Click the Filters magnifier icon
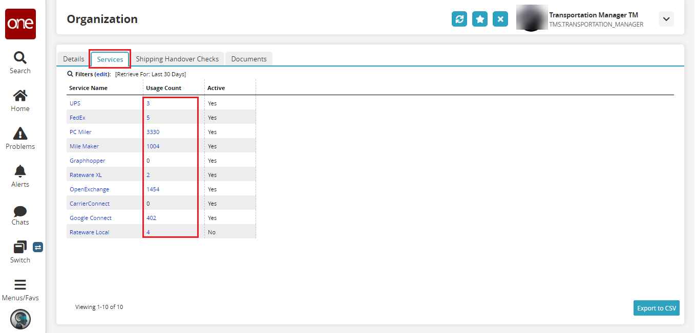695x333 pixels. point(70,74)
